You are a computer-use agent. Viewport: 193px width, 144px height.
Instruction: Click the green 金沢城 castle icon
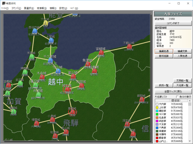click(20, 84)
